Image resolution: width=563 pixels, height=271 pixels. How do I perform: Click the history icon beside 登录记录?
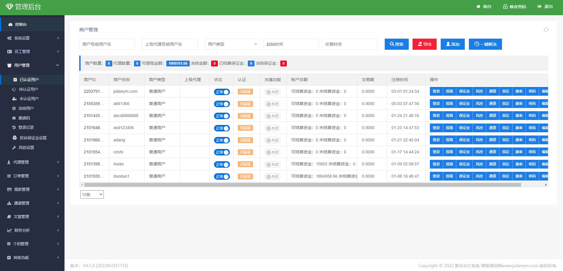[14, 127]
